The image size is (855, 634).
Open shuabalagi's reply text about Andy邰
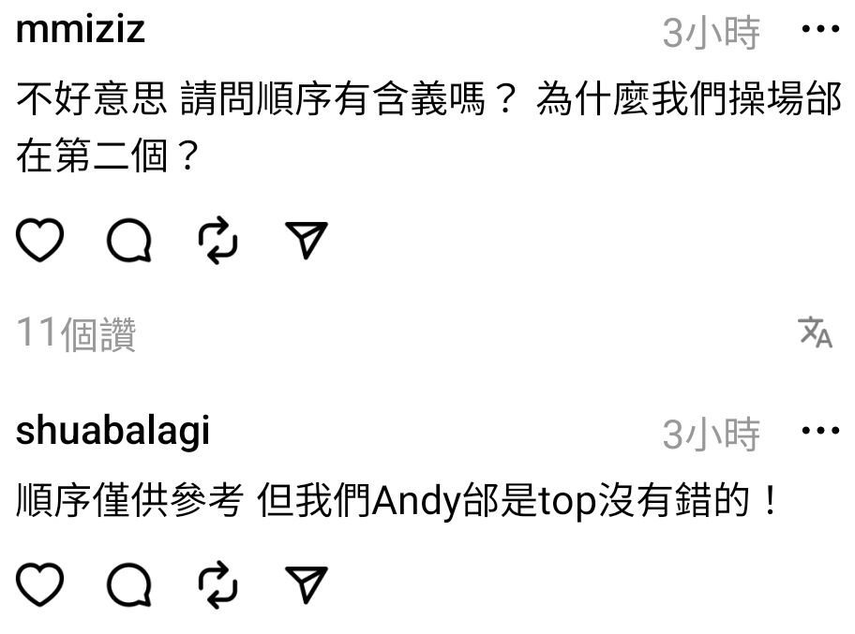[x=397, y=501]
